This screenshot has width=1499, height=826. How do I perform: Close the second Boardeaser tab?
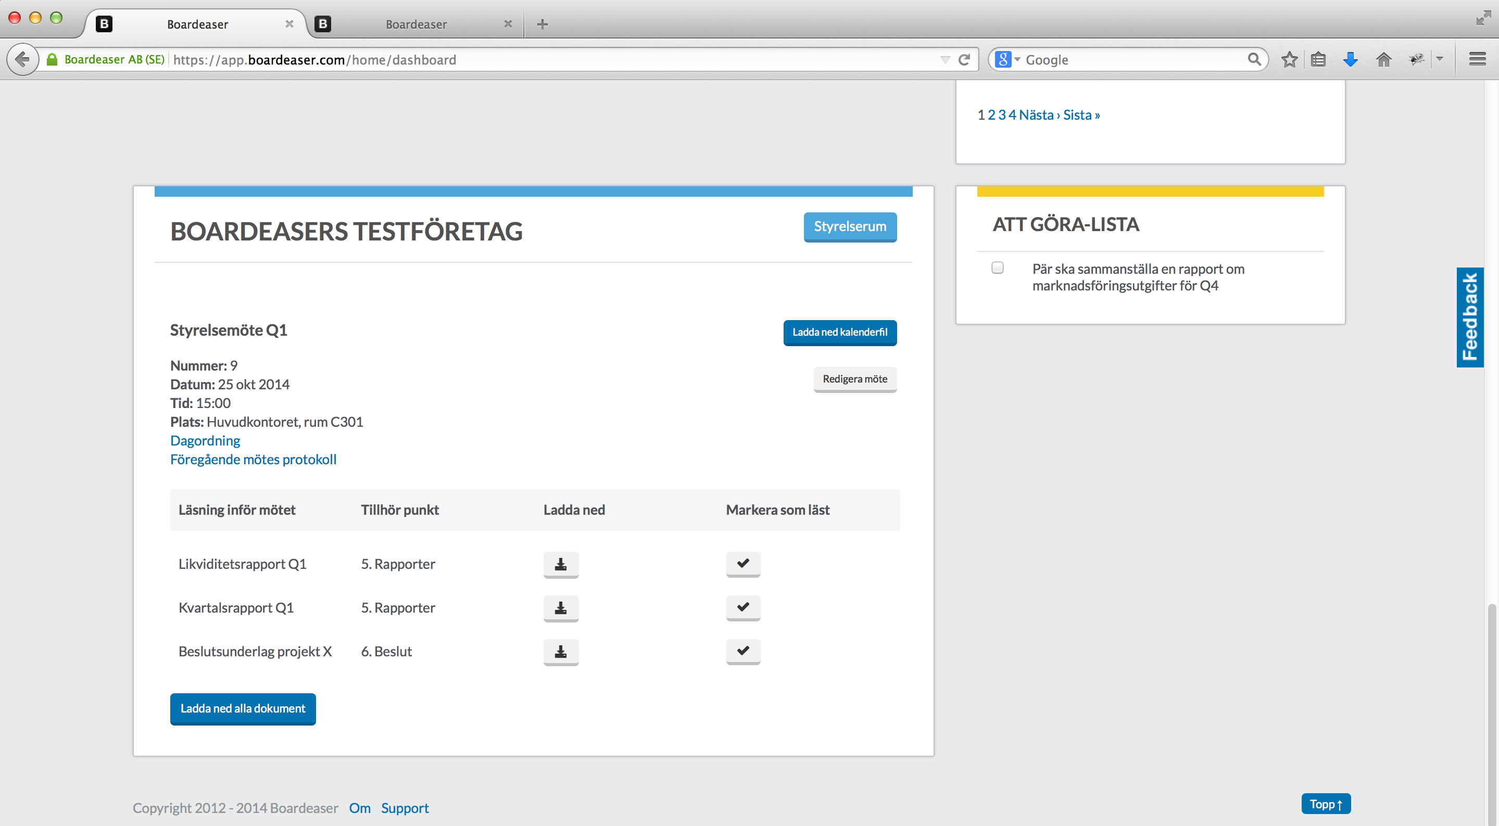pyautogui.click(x=508, y=24)
